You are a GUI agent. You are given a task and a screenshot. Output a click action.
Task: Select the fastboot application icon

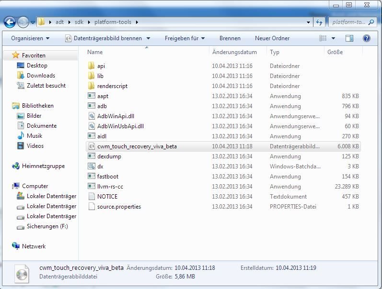coord(92,176)
